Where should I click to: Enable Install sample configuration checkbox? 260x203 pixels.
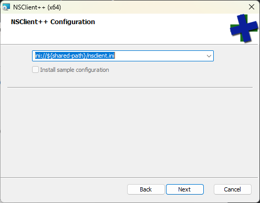pyautogui.click(x=35, y=70)
